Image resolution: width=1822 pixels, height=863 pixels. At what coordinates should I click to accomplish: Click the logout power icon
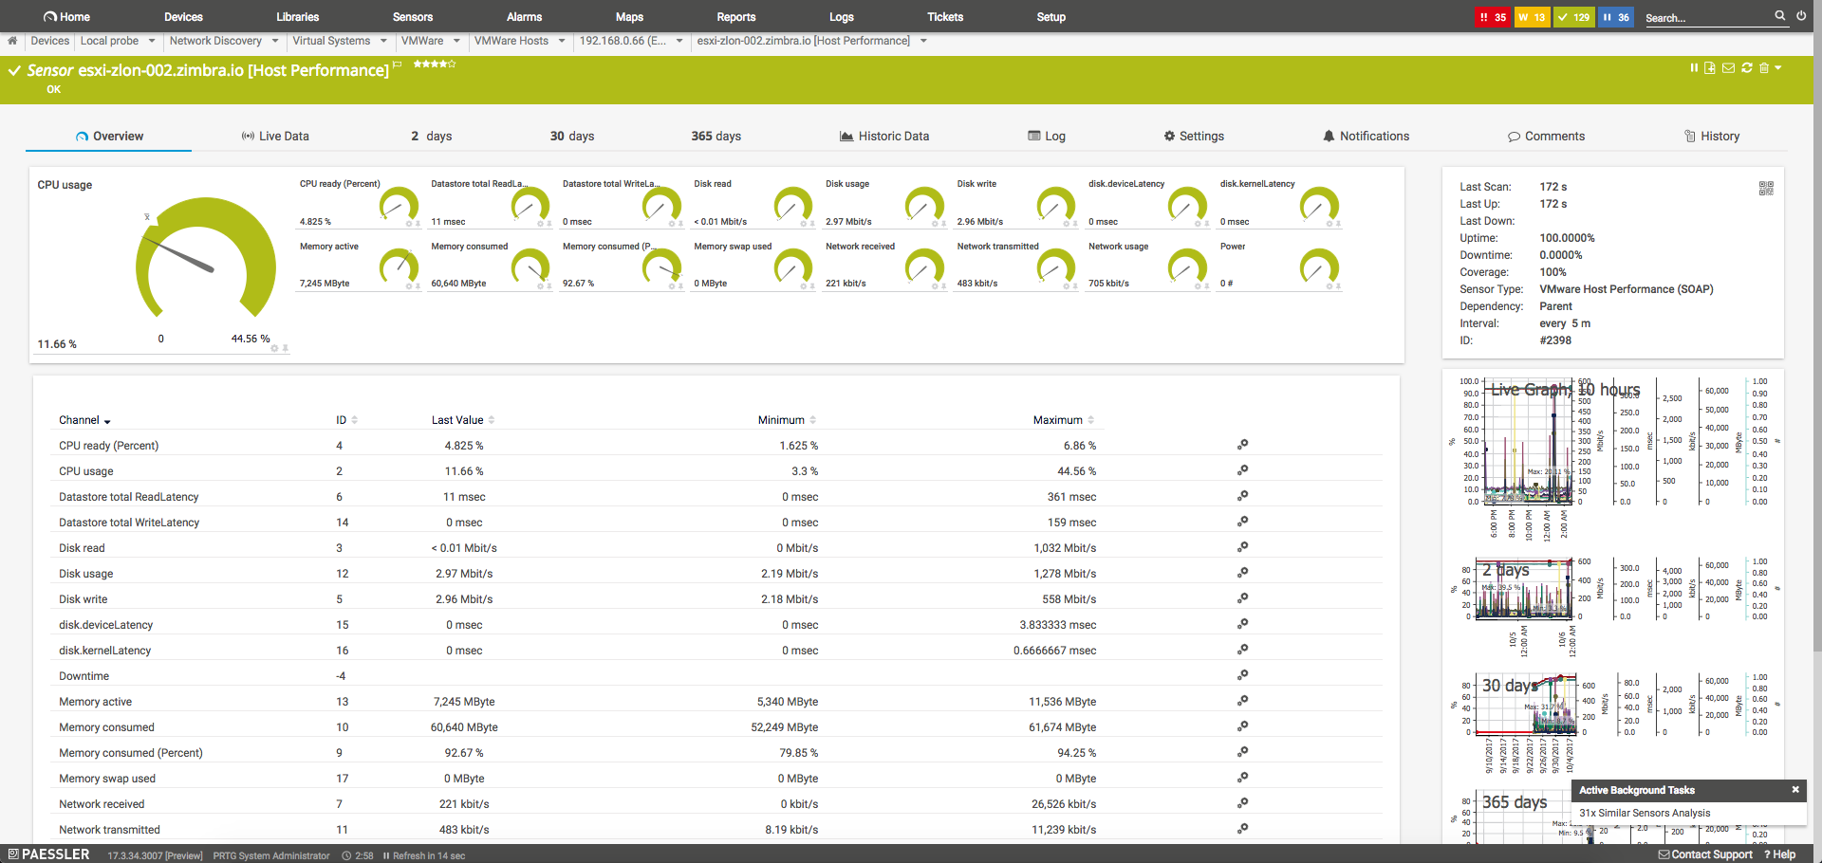tap(1801, 16)
